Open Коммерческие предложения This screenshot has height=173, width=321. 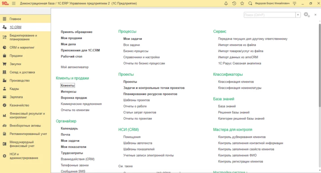coord(81,104)
